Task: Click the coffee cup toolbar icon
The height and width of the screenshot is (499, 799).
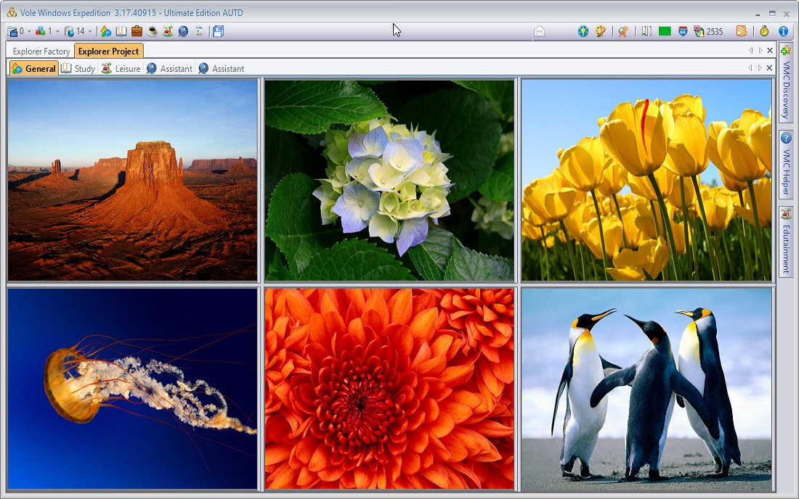Action: pos(152,31)
